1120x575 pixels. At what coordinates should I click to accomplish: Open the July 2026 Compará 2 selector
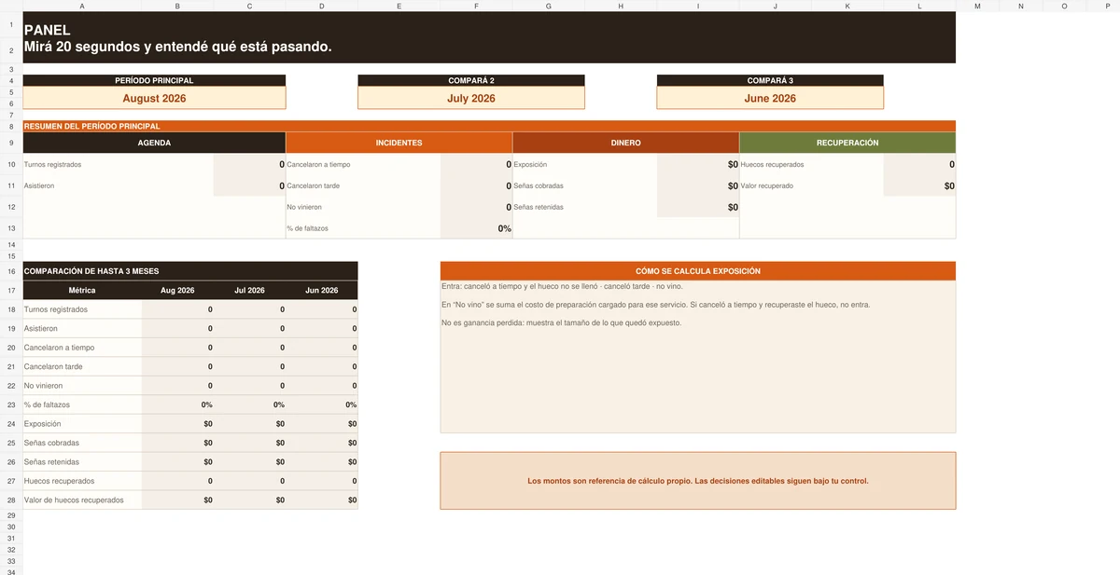point(471,98)
